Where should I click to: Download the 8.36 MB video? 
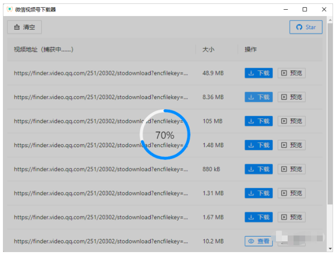[x=258, y=97]
